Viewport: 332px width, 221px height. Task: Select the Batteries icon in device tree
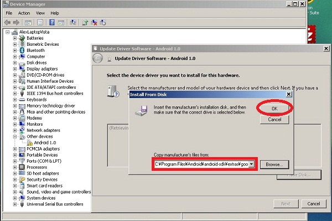click(x=22, y=38)
